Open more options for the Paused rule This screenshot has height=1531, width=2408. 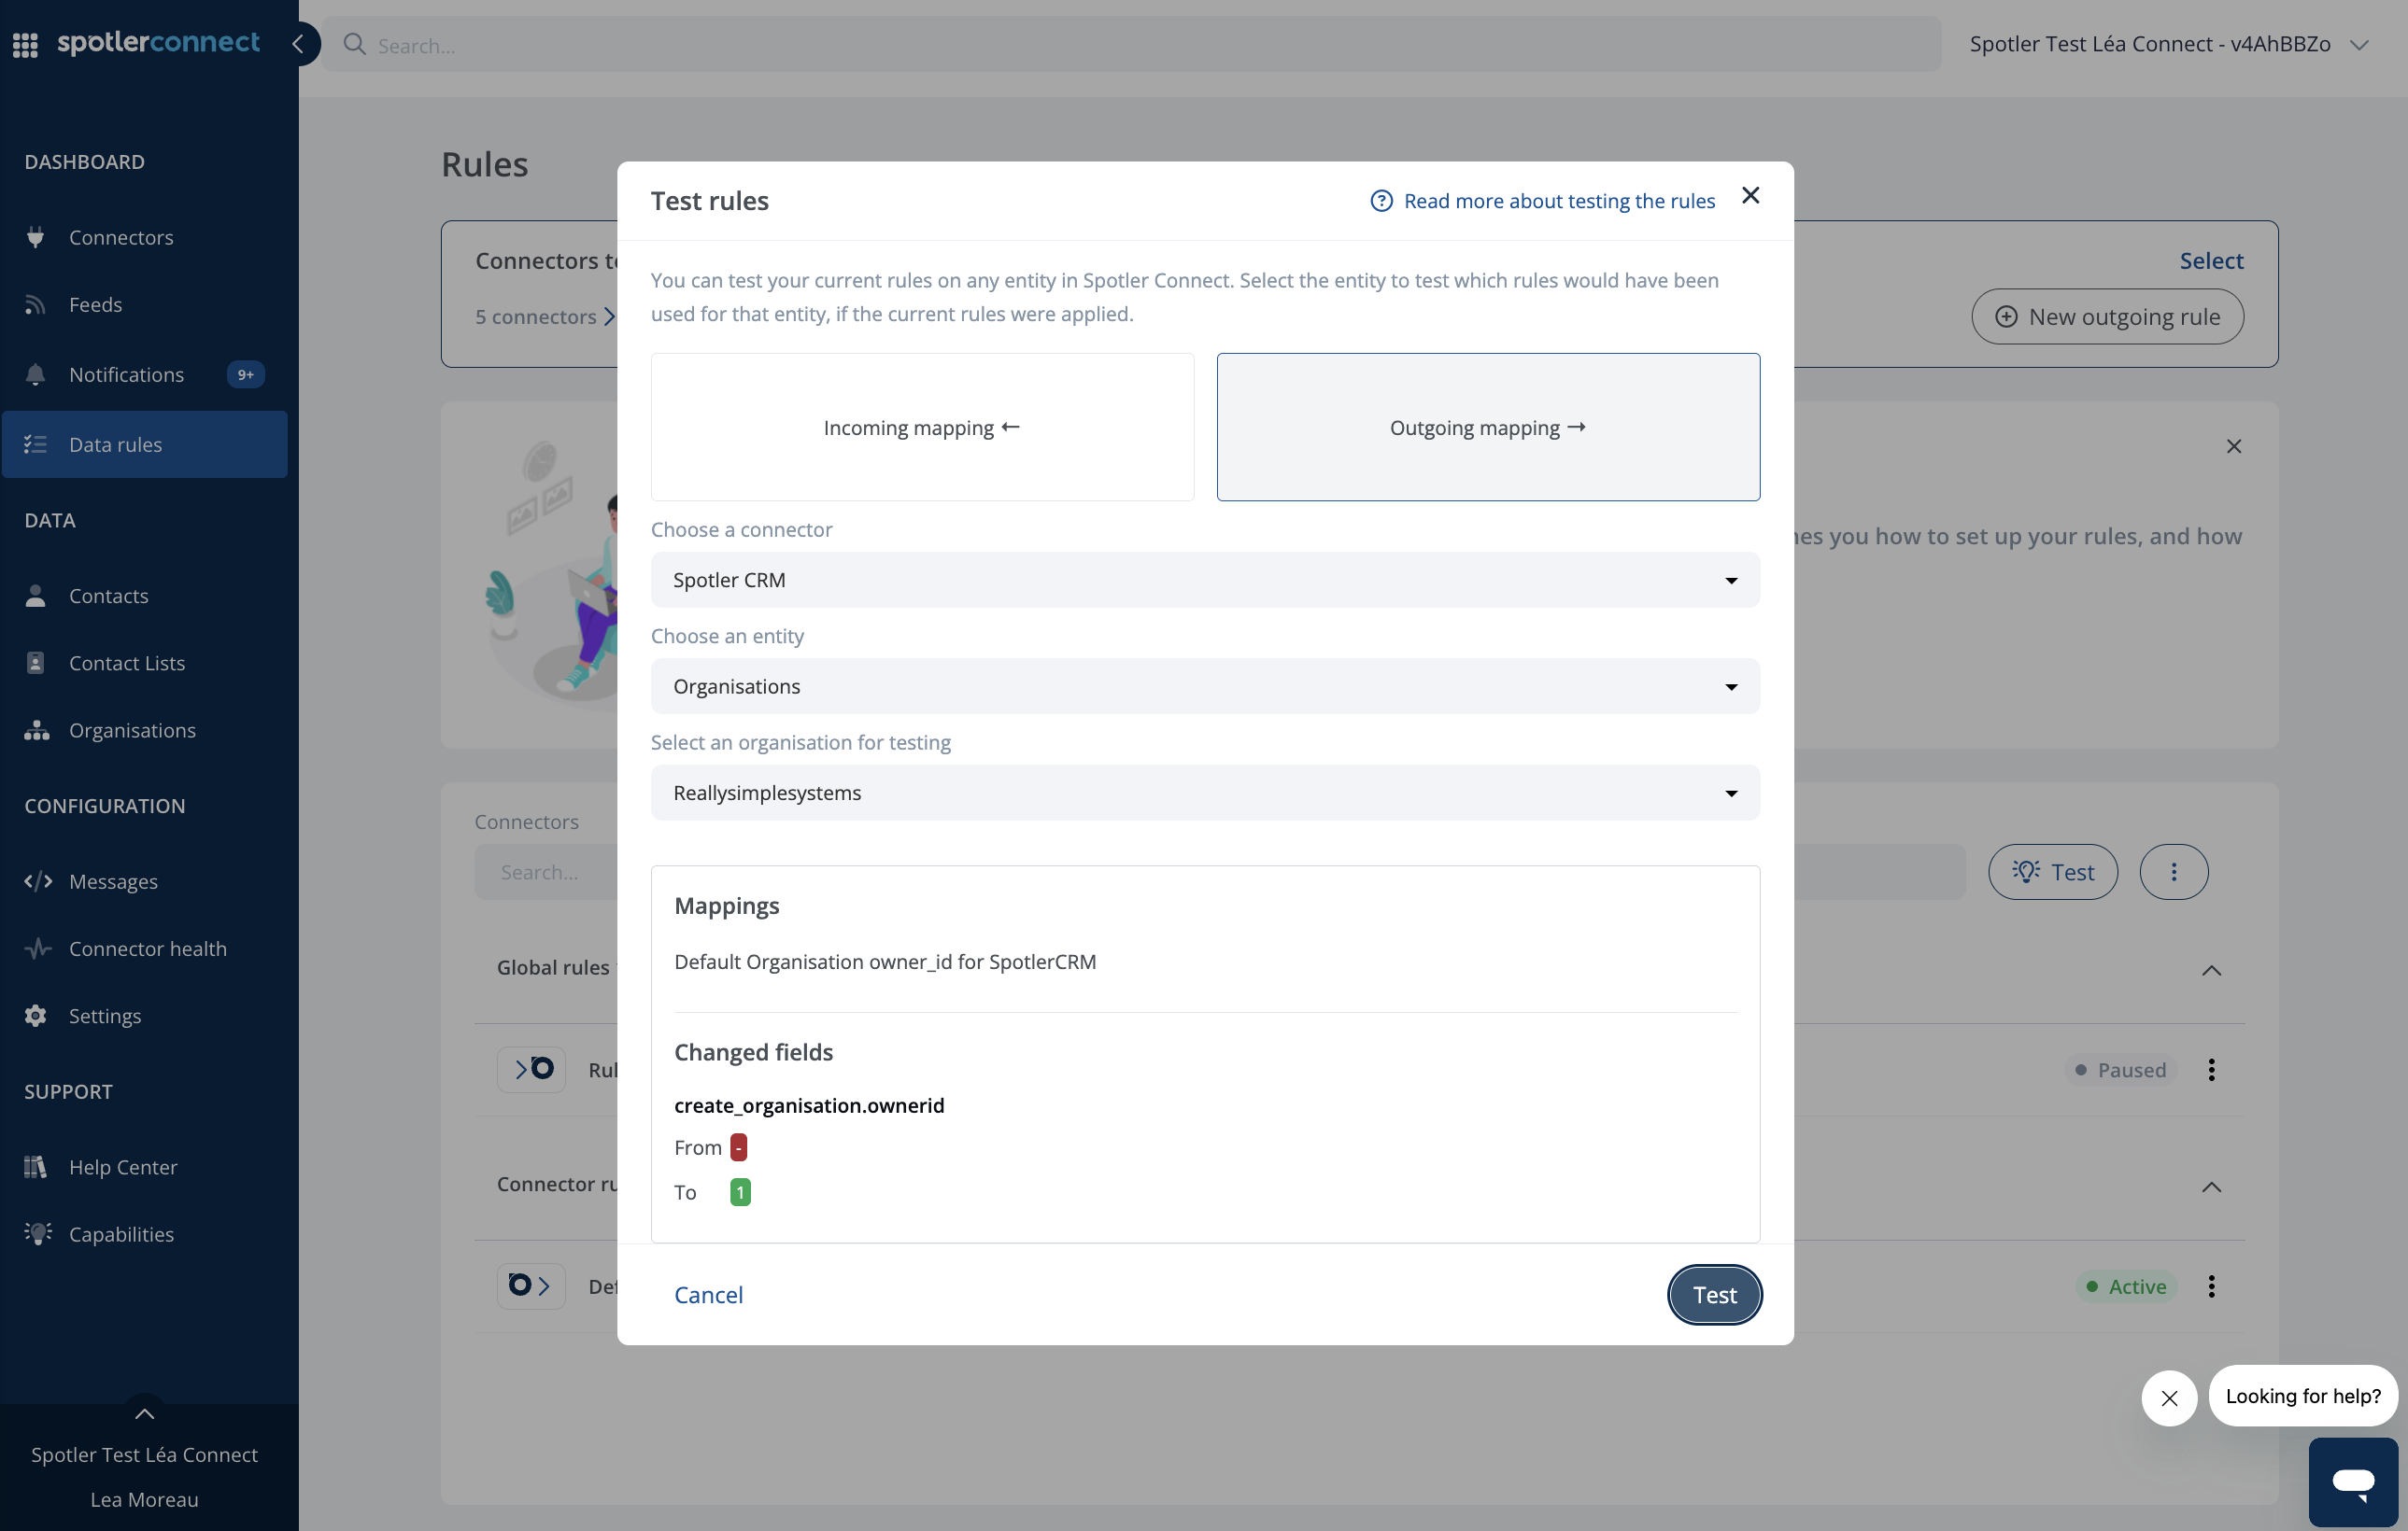(2211, 1069)
